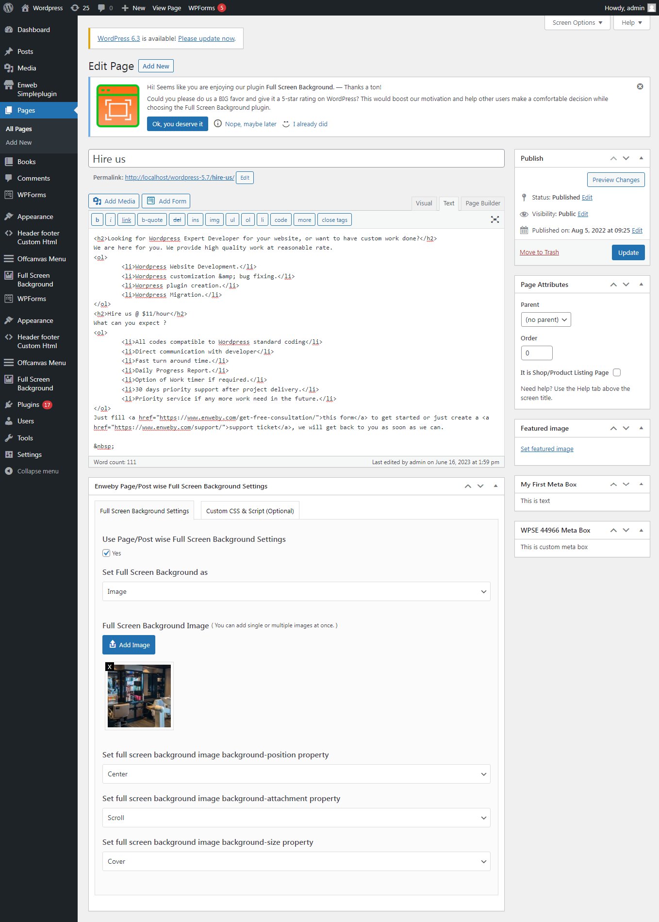
Task: Switch to the Text editor tab
Action: coord(449,203)
